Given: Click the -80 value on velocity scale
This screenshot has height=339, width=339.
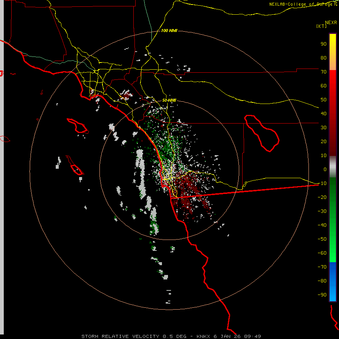Looking at the screenshot, I should [x=322, y=281].
